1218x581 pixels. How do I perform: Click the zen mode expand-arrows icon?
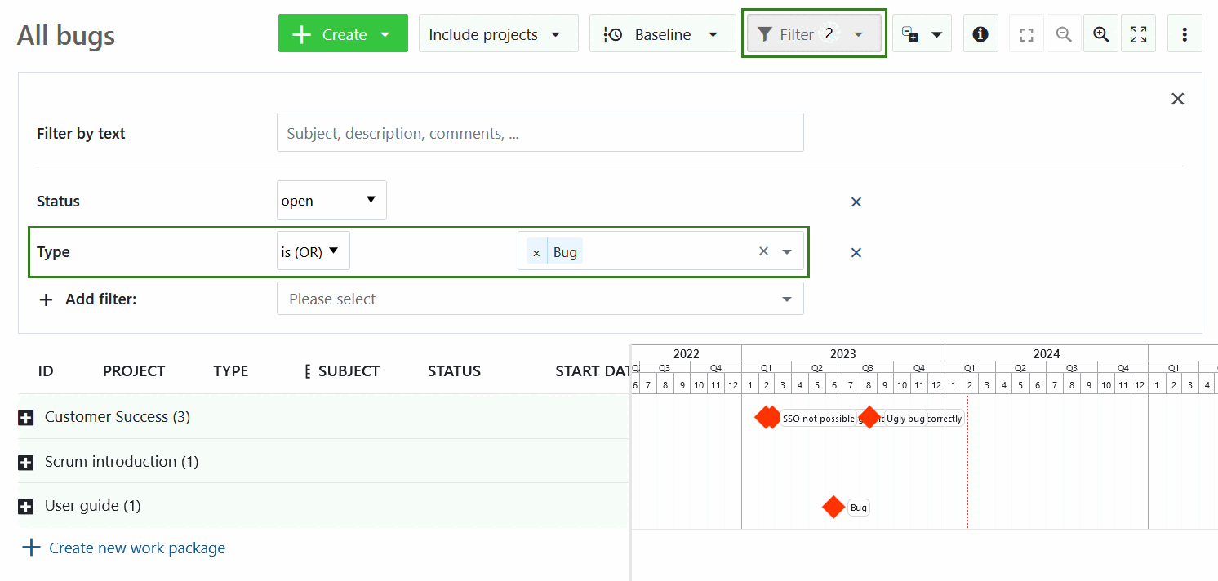coord(1138,33)
